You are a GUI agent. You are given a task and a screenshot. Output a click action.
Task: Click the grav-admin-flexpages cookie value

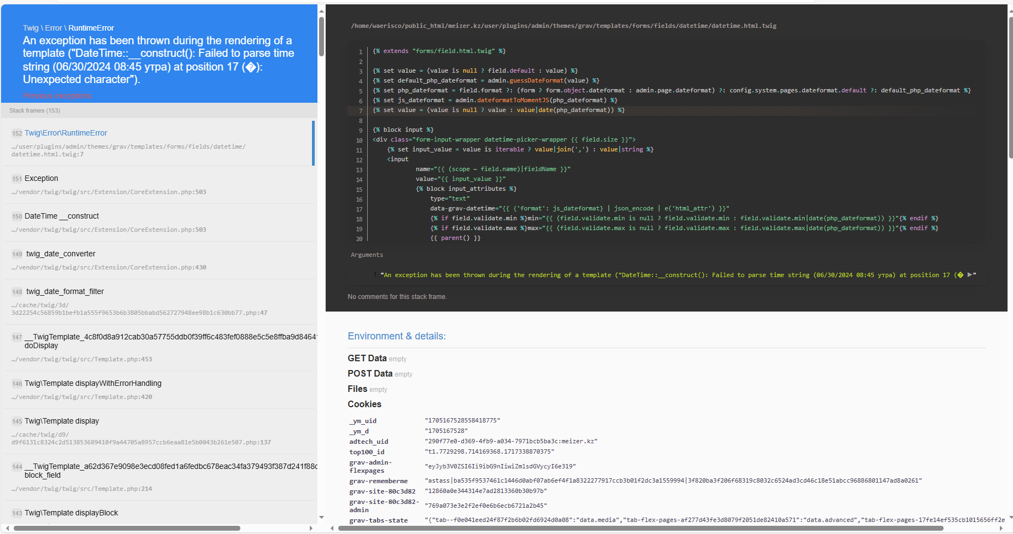point(500,466)
